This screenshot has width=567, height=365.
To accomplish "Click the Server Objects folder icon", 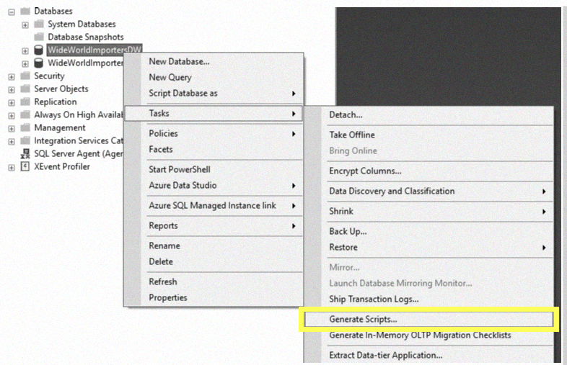I will pyautogui.click(x=25, y=89).
